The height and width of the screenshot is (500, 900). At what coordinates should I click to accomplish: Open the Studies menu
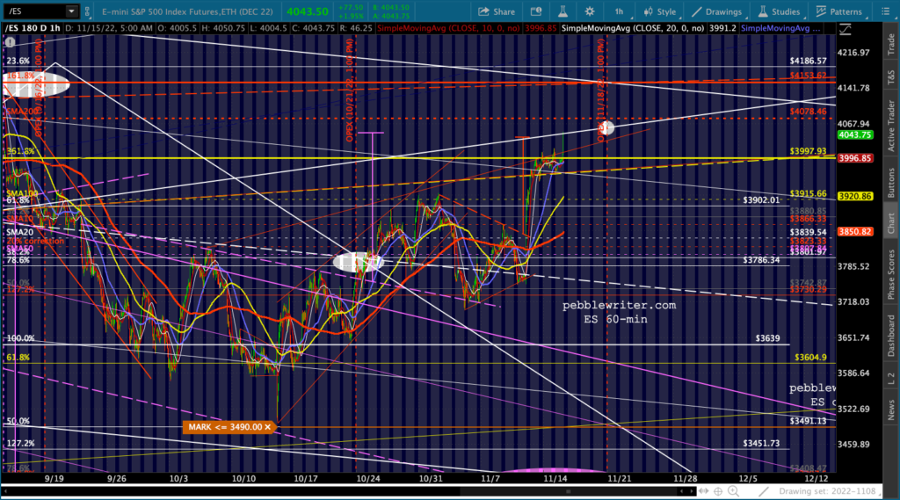click(x=779, y=11)
